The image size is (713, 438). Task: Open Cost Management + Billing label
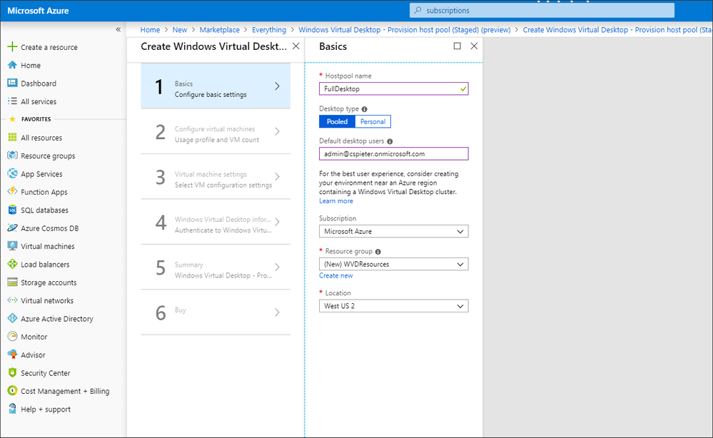coord(65,391)
